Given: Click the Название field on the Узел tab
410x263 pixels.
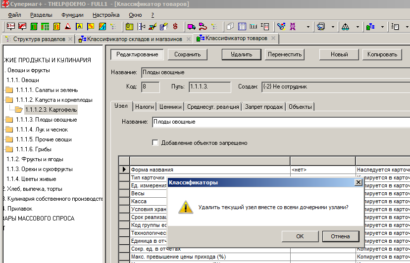Looking at the screenshot, I should click(281, 122).
